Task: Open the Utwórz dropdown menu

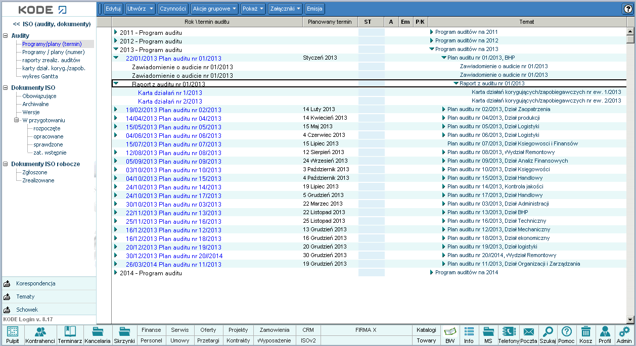Action: [x=141, y=9]
